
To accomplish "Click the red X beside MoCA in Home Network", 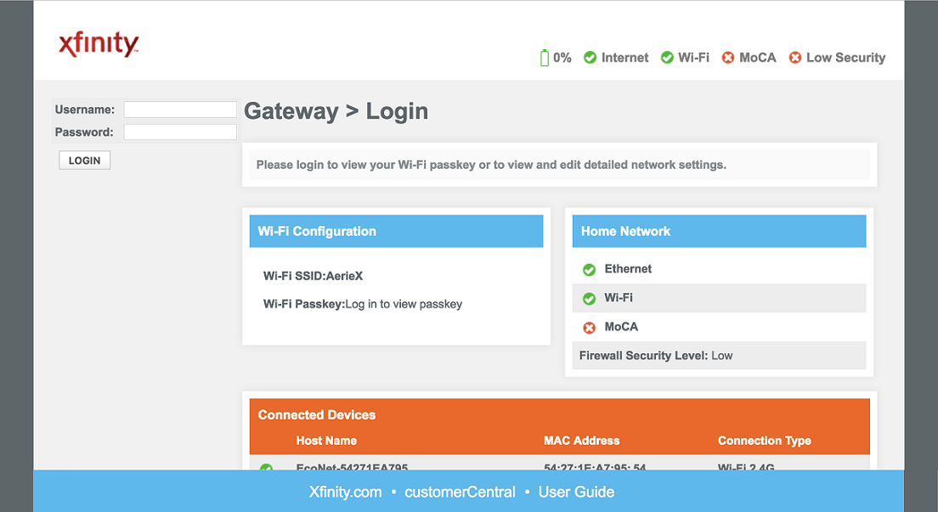I will click(x=589, y=327).
